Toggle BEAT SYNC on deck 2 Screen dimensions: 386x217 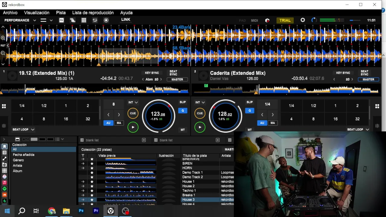365,73
